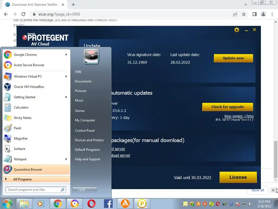This screenshot has height=209, width=278.
Task: Launch Google Chrome from Start menu
Action: click(x=36, y=54)
